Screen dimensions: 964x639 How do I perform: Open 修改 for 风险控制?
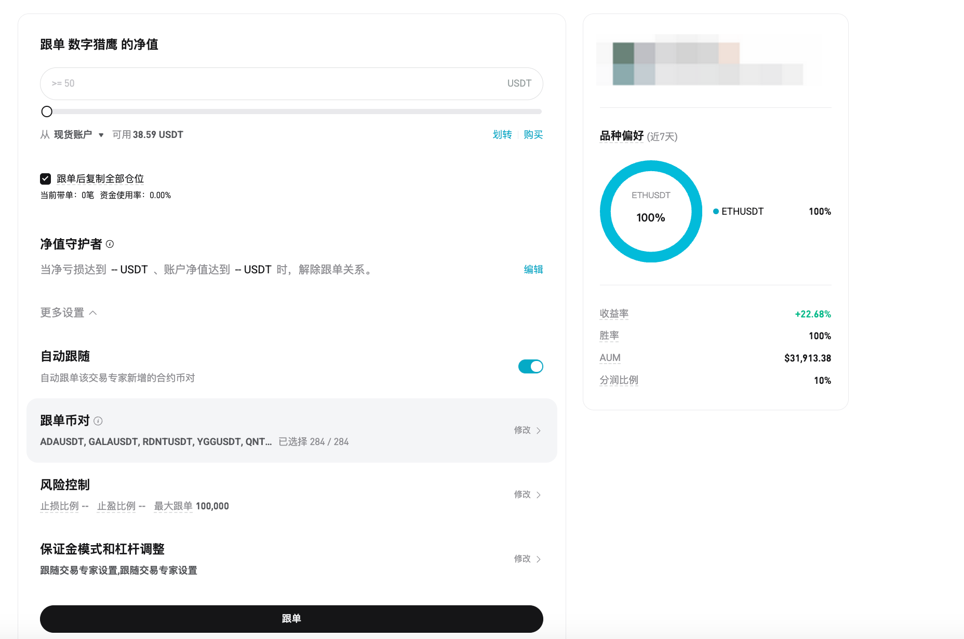click(x=528, y=495)
